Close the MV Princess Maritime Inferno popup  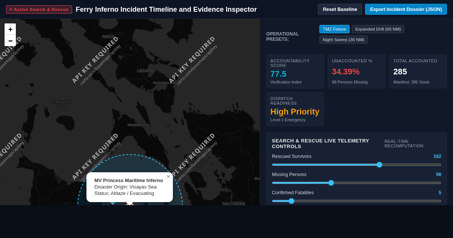[168, 176]
